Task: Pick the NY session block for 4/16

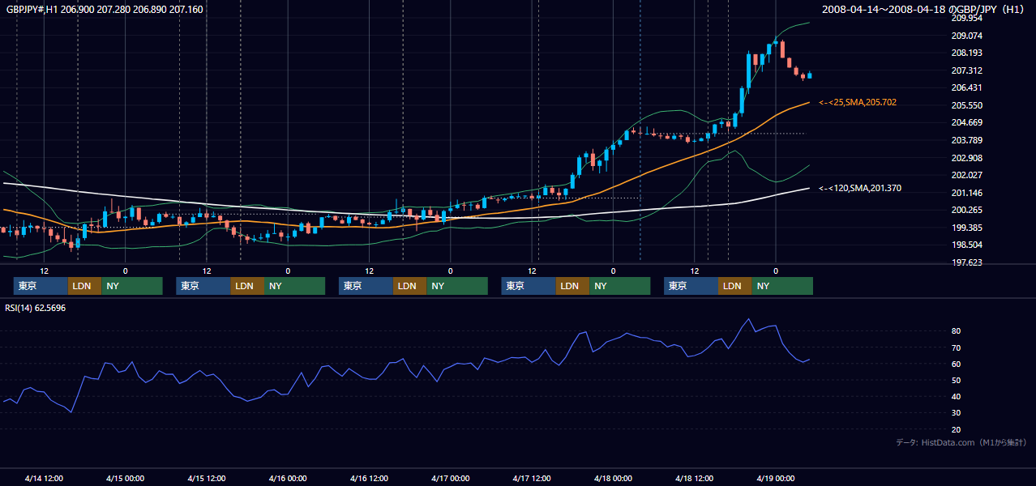Action: click(457, 286)
